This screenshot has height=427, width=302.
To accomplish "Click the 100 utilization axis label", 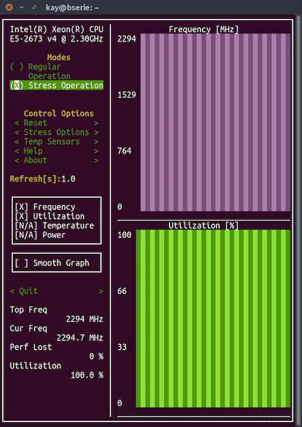I will point(124,235).
